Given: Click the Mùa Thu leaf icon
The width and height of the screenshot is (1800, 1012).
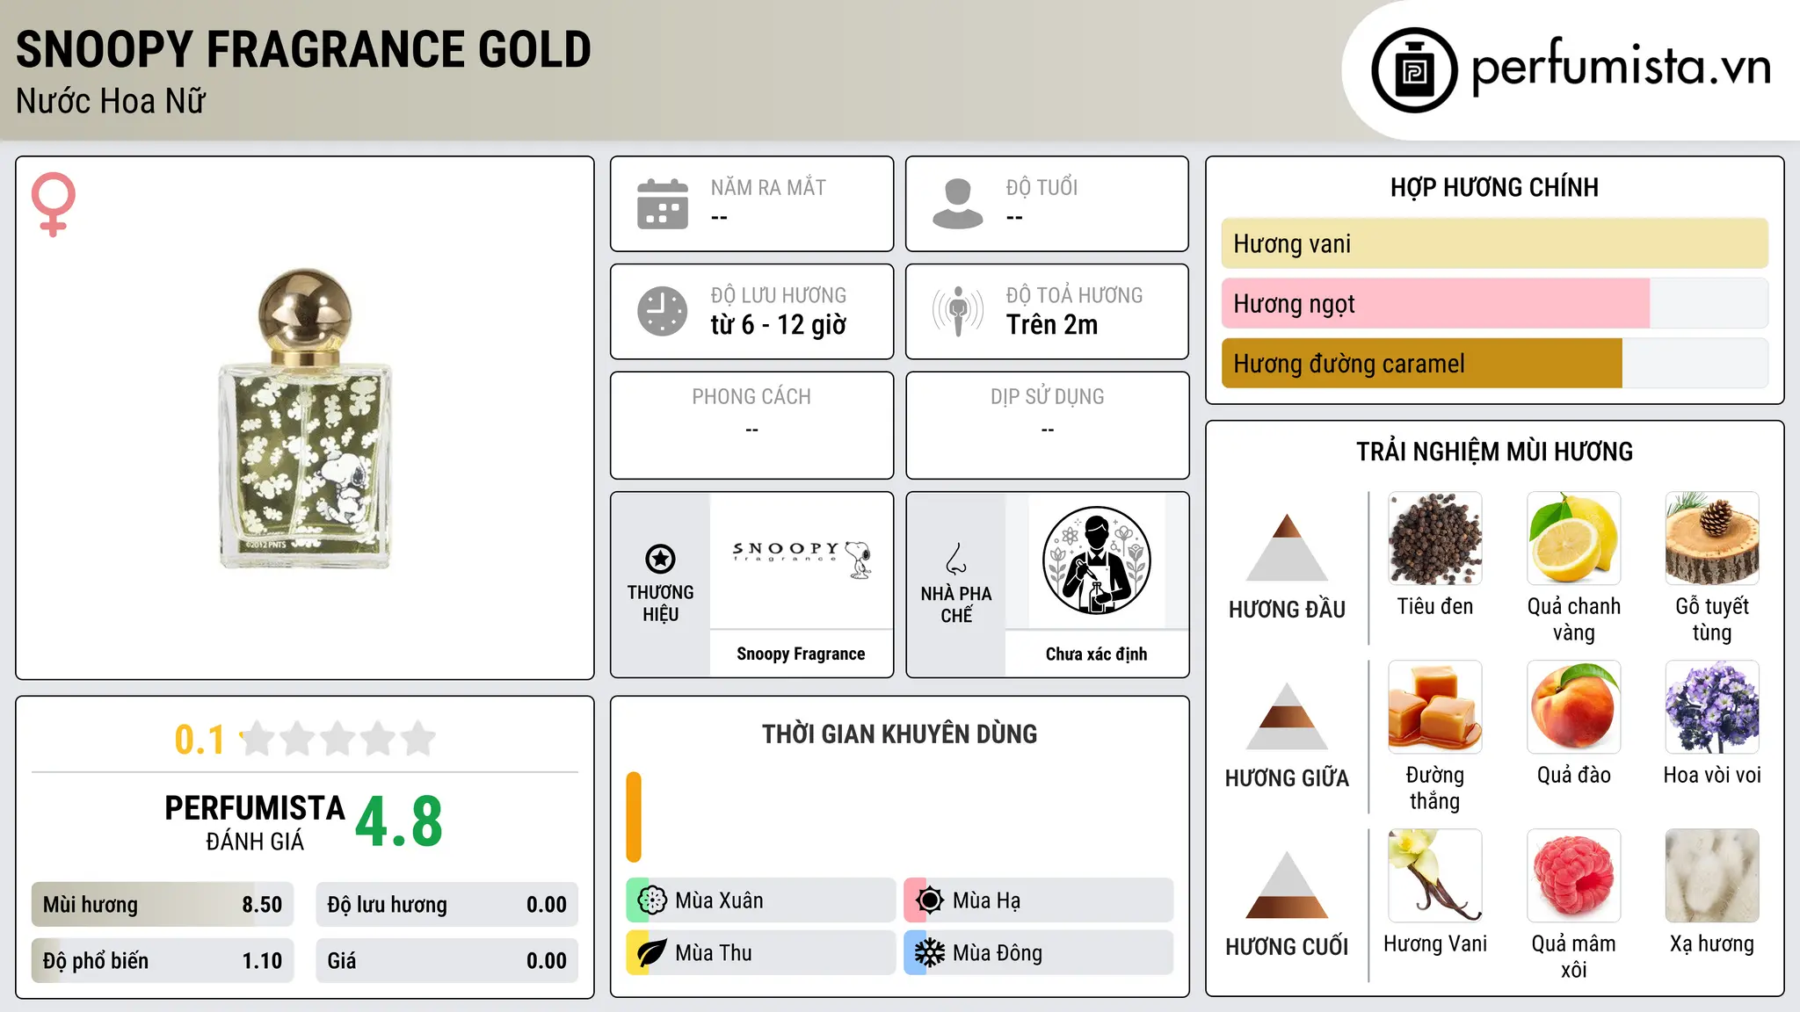Looking at the screenshot, I should 651,953.
